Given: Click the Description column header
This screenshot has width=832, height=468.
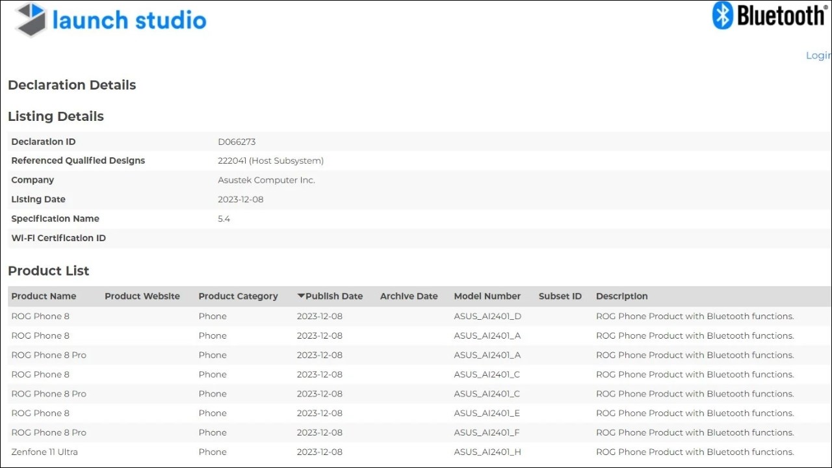Looking at the screenshot, I should point(621,296).
